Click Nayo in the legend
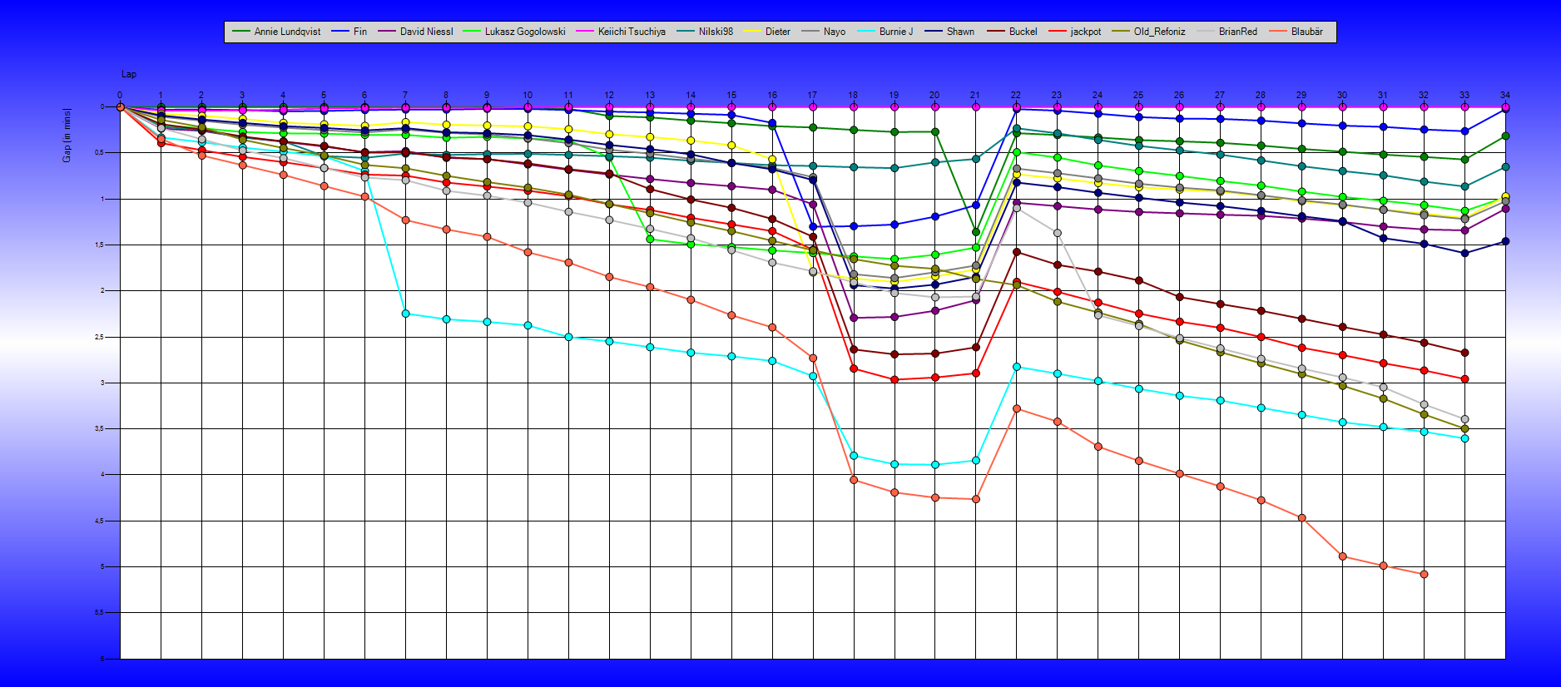This screenshot has width=1561, height=687. pos(824,32)
